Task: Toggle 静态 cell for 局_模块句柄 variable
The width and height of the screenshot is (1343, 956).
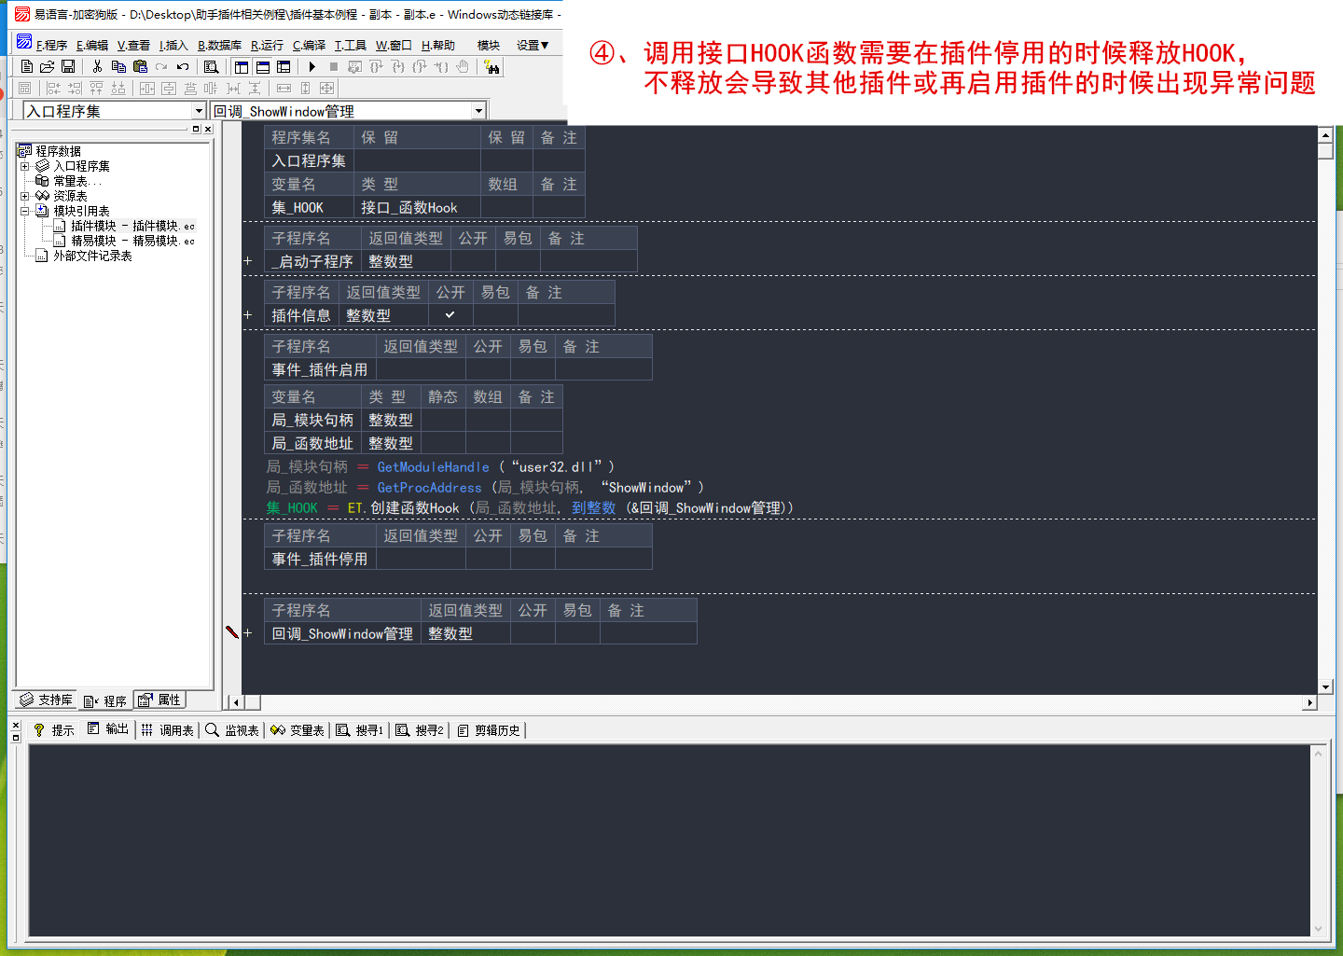Action: (443, 420)
